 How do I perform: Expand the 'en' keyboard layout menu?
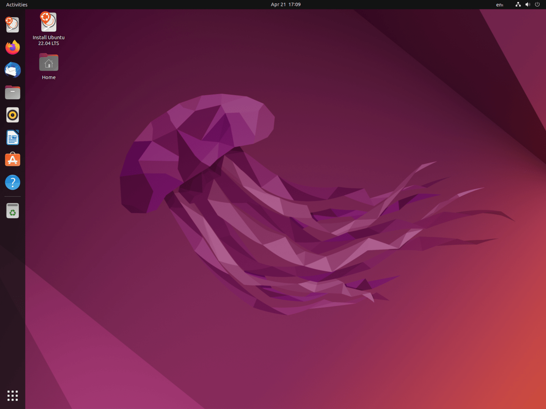pos(499,5)
